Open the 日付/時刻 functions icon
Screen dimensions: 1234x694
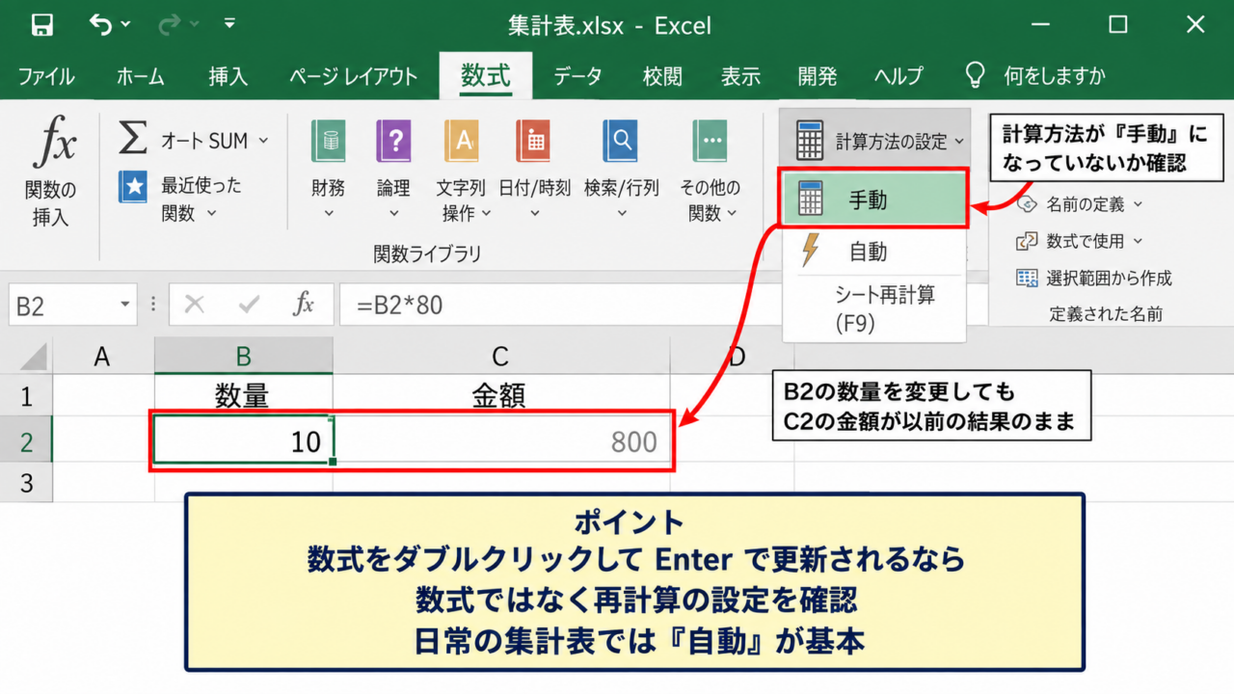click(533, 142)
